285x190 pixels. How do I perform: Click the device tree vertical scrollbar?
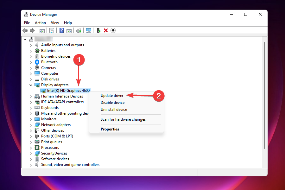pos(264,95)
